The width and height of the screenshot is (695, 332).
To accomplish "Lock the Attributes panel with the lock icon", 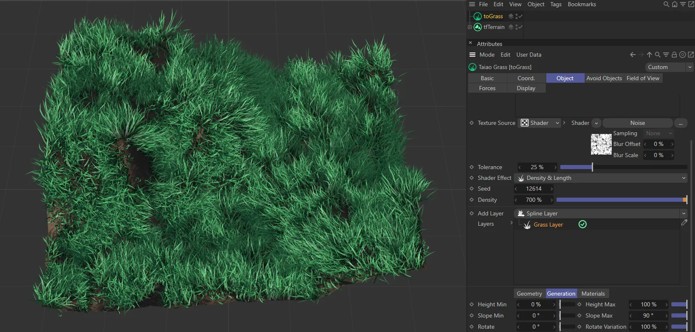I will [674, 55].
